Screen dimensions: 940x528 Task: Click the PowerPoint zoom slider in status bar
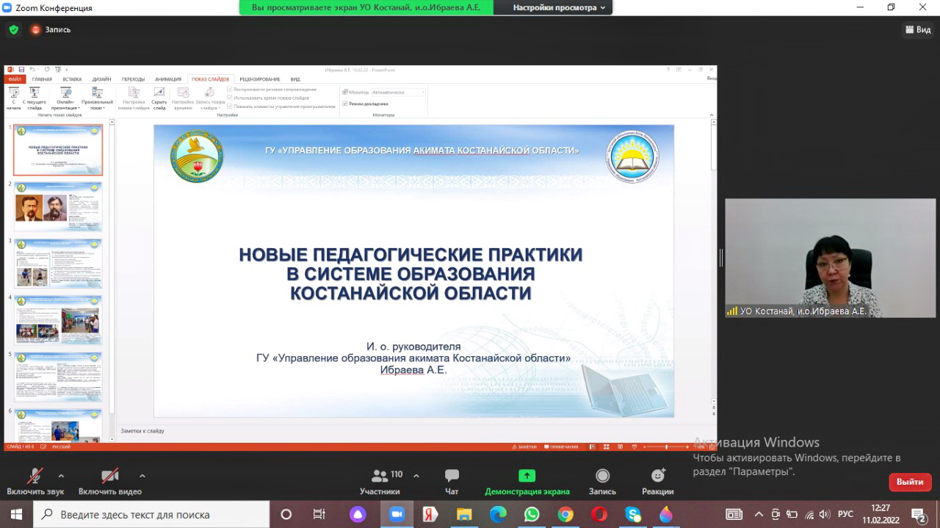(666, 446)
